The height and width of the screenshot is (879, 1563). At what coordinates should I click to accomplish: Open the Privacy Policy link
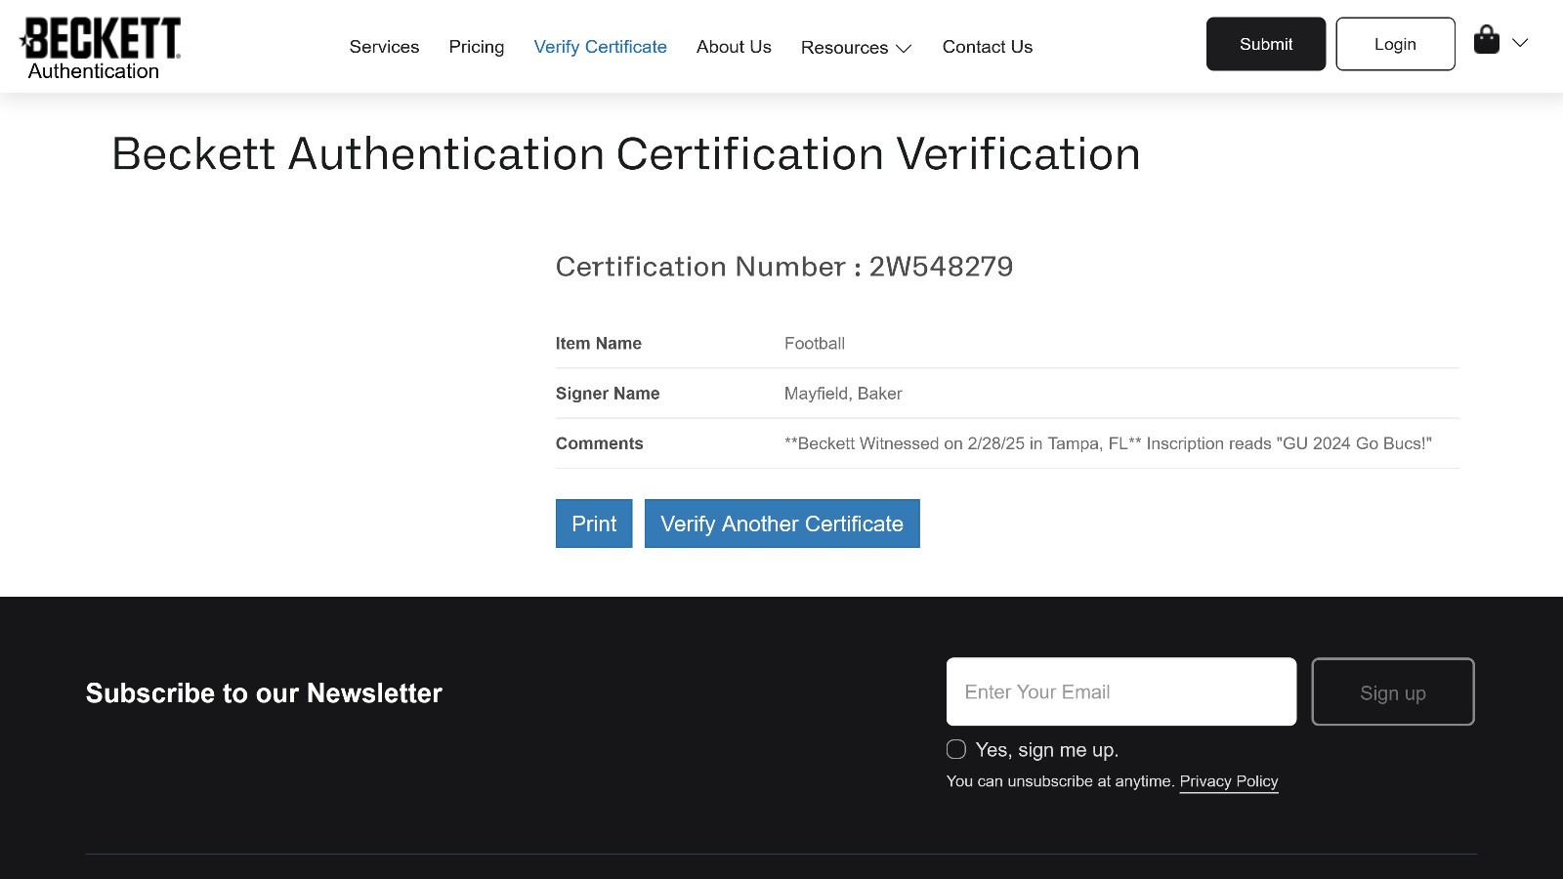(x=1228, y=781)
